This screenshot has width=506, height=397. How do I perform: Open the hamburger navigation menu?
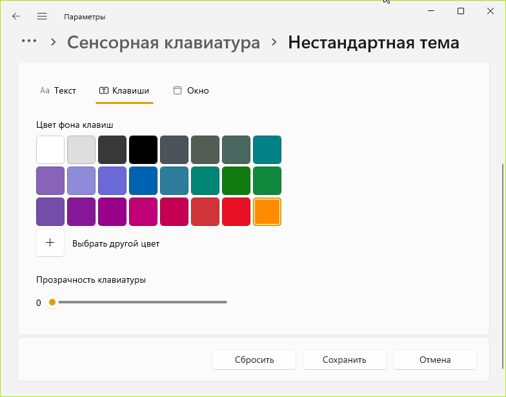(42, 17)
